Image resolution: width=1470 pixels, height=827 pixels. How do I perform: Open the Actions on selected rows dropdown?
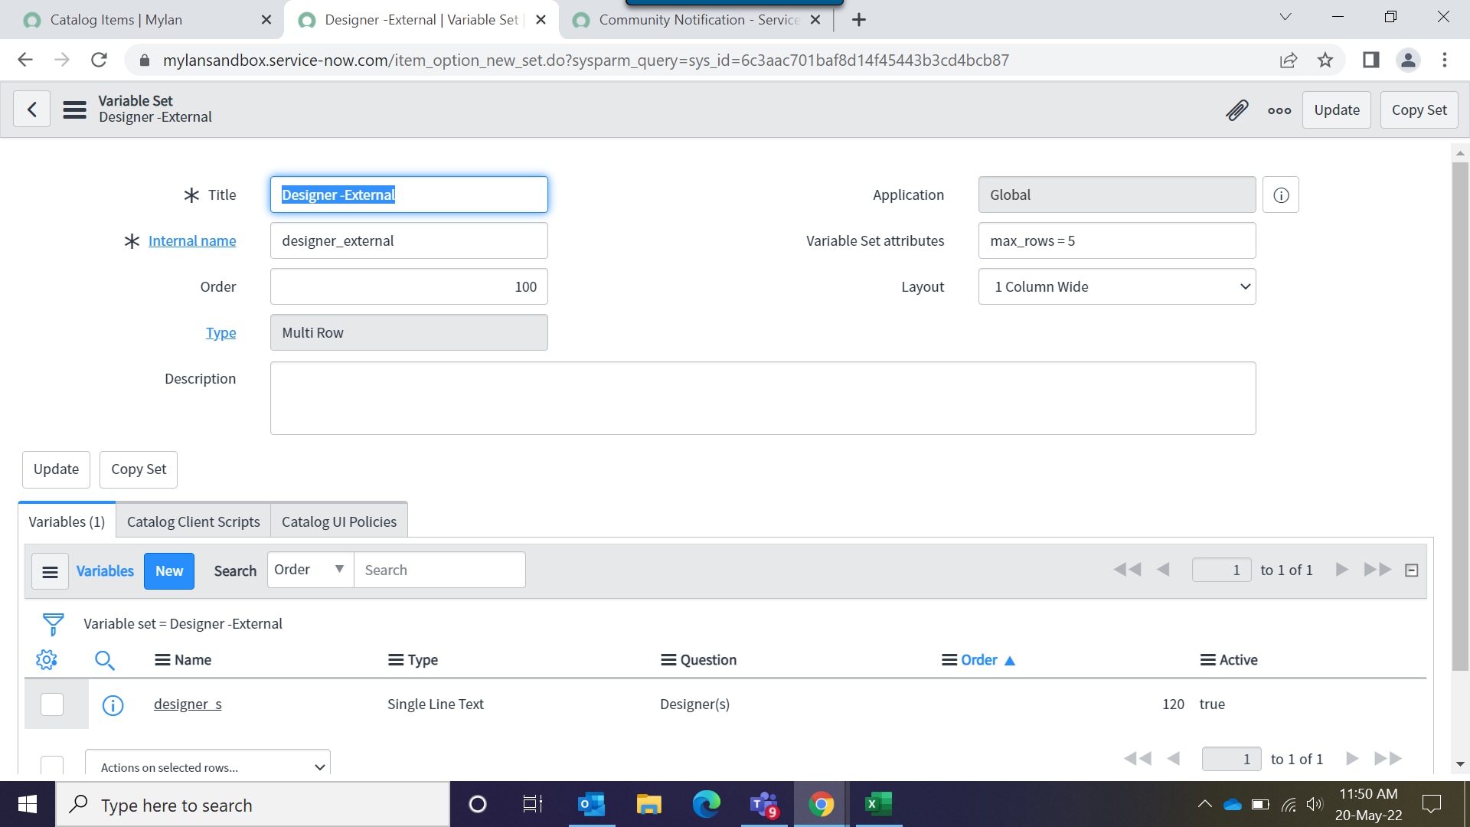click(207, 767)
